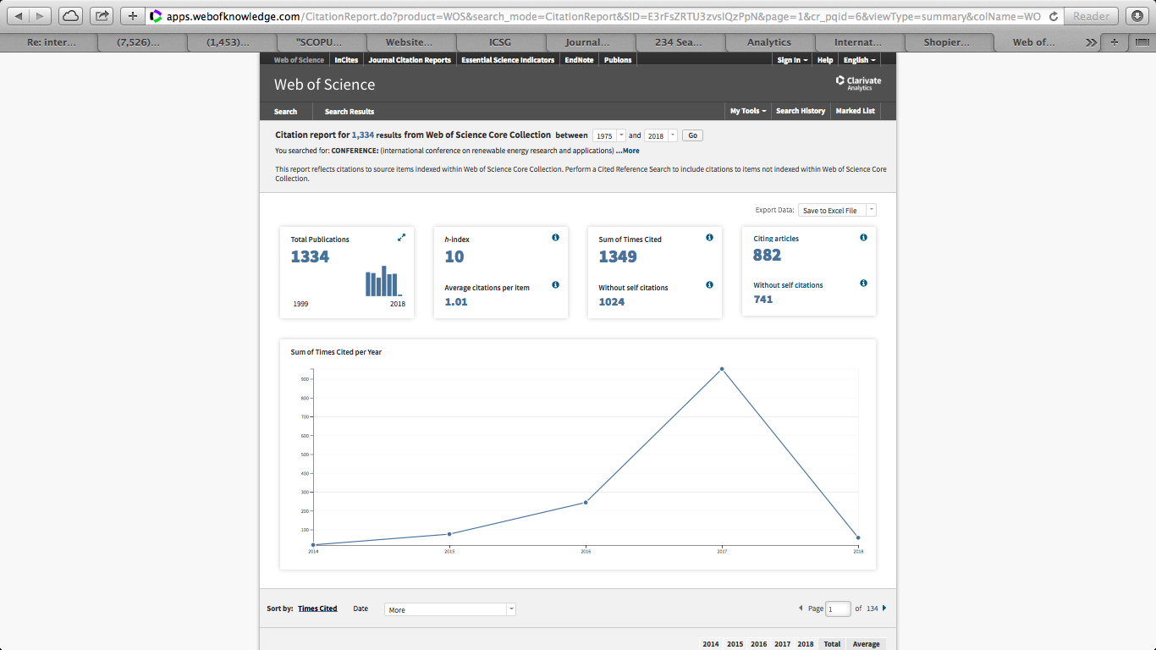This screenshot has height=650, width=1156.
Task: Expand the search query with ...More link
Action: coord(628,151)
